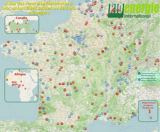Select red marker 6 near the Pyrenees

72,126
